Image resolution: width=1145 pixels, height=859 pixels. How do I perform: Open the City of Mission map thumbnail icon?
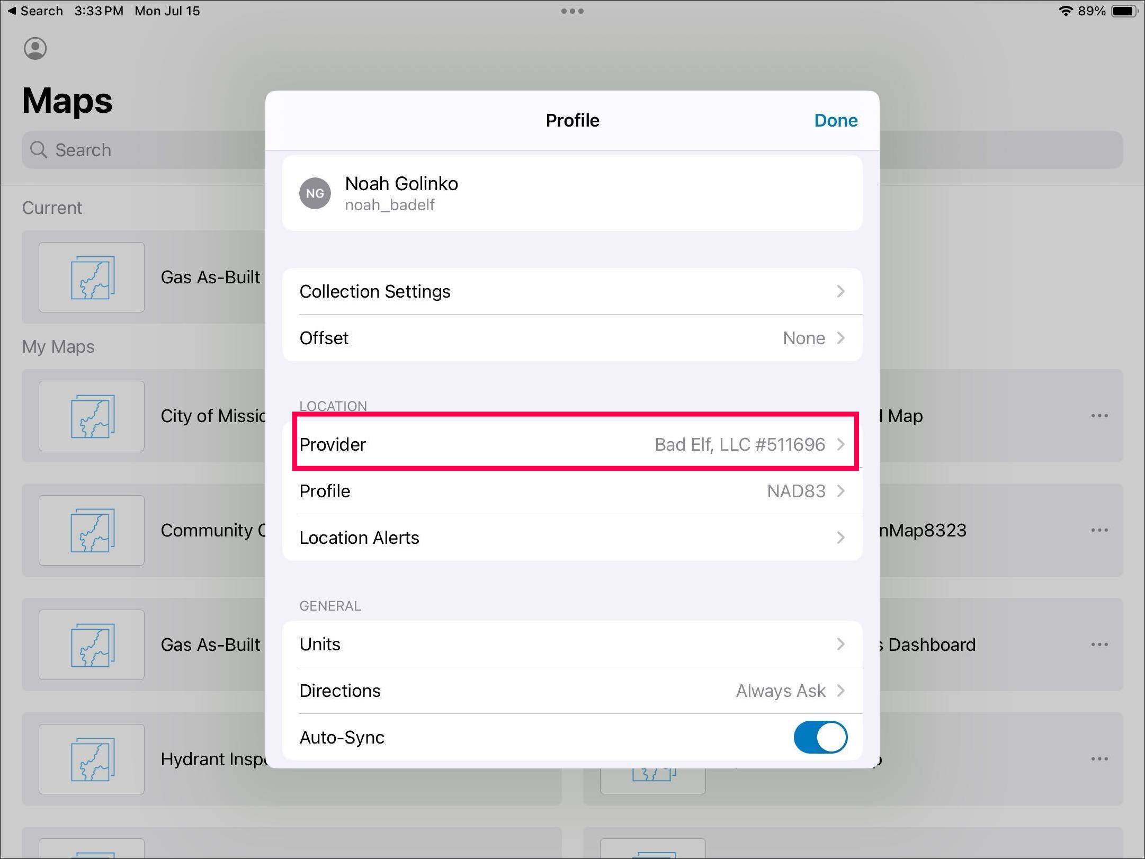pyautogui.click(x=92, y=416)
